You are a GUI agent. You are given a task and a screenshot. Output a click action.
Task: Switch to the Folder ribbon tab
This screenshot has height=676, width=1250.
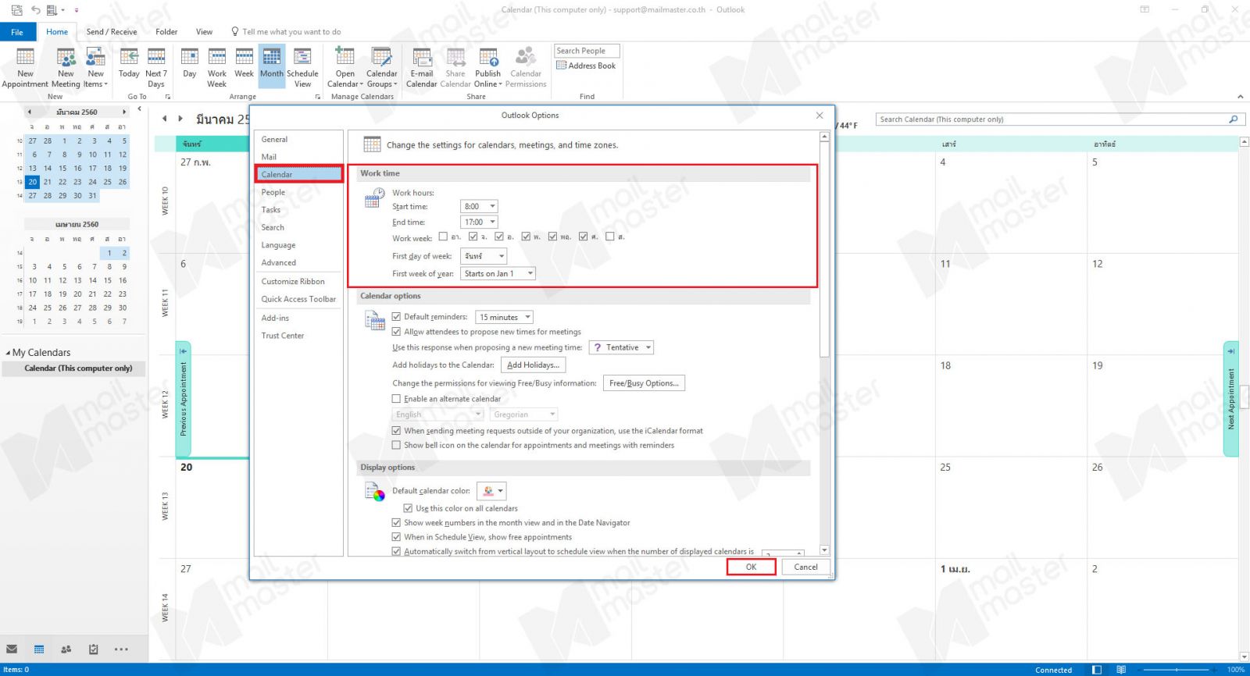pos(166,32)
